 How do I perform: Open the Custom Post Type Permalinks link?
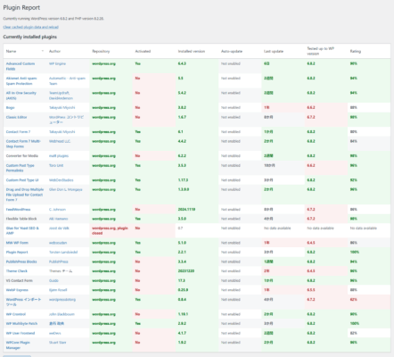click(x=20, y=168)
